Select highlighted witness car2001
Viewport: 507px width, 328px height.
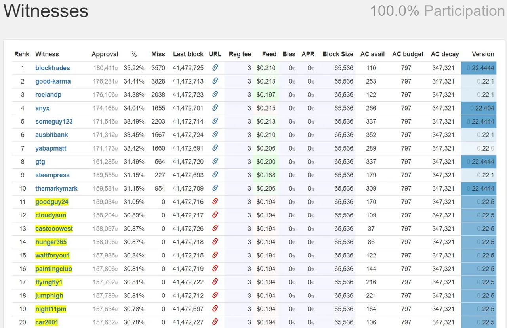coord(46,322)
